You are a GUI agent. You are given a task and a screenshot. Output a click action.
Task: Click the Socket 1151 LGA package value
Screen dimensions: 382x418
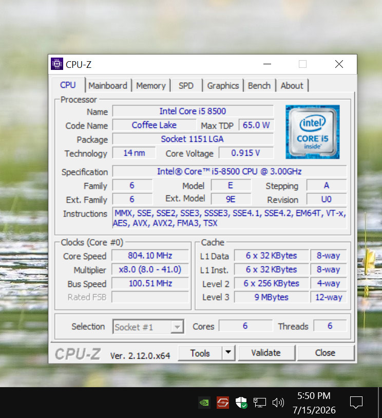click(193, 139)
